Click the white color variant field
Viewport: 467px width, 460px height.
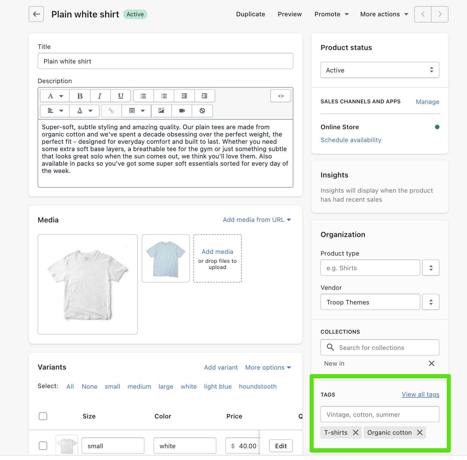click(185, 446)
